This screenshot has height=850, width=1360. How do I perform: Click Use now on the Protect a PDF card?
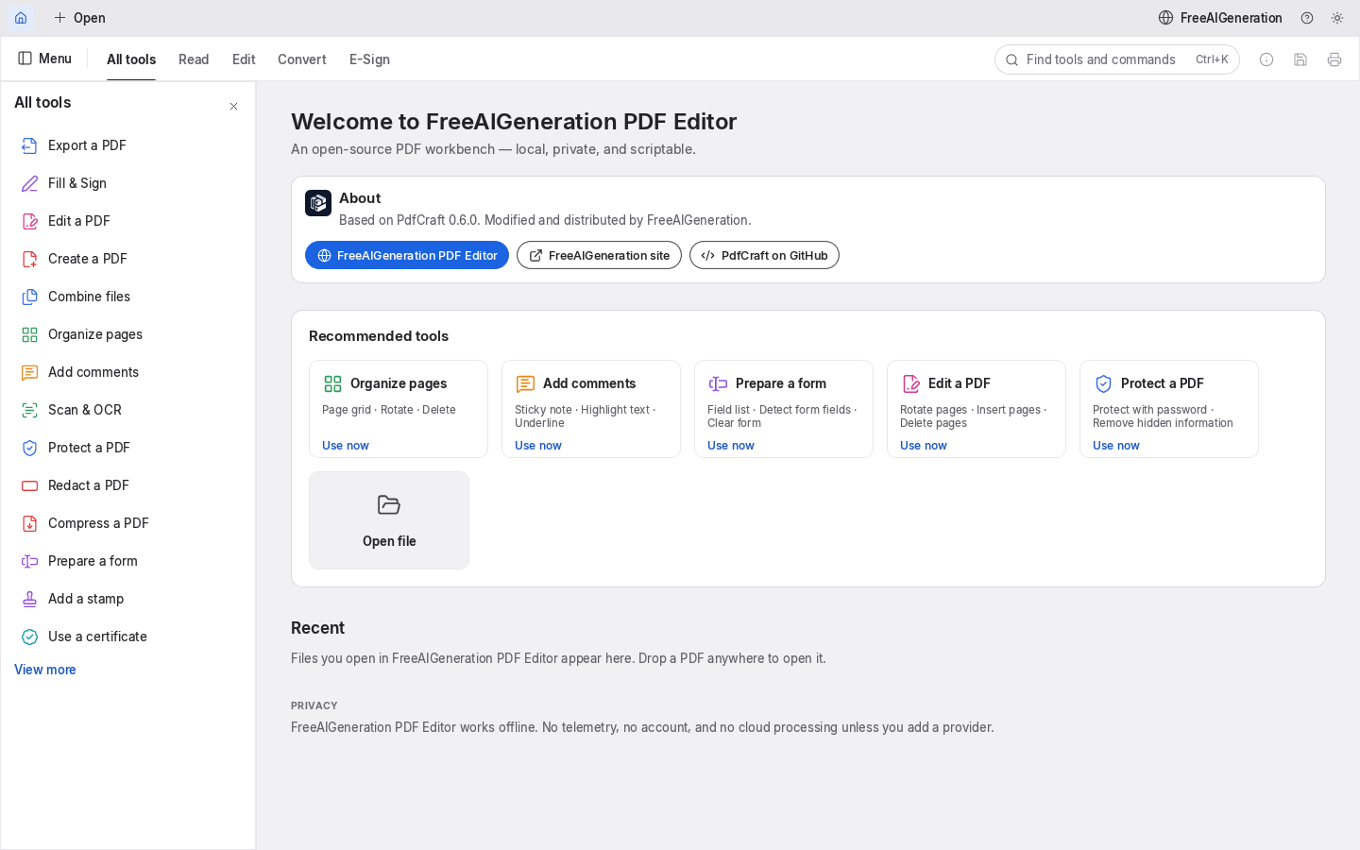tap(1116, 446)
